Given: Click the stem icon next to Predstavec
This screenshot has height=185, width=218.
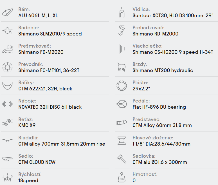Looking at the screenshot, I should [122, 122].
